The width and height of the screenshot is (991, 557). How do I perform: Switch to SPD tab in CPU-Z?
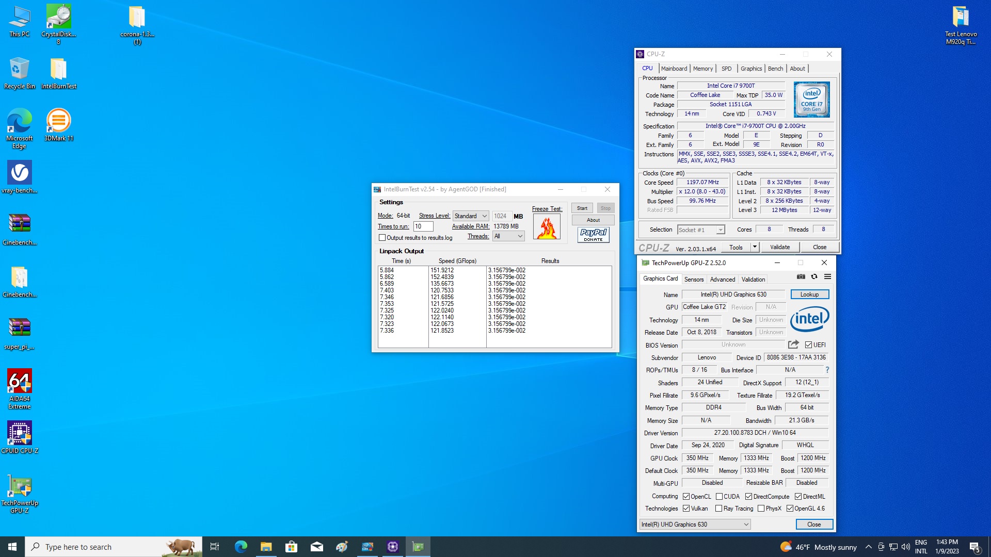coord(726,69)
